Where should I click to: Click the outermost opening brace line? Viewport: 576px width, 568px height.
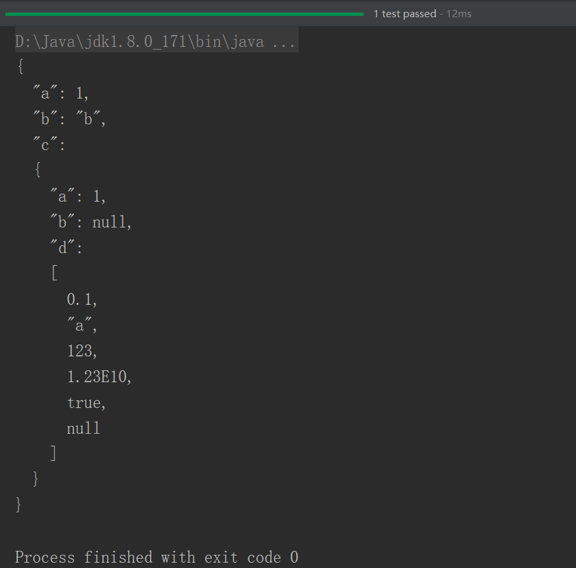pos(20,67)
